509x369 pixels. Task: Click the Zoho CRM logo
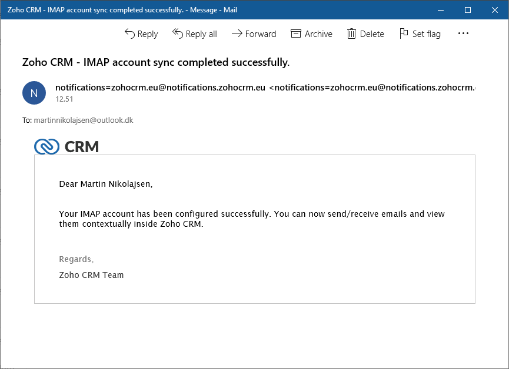(66, 146)
